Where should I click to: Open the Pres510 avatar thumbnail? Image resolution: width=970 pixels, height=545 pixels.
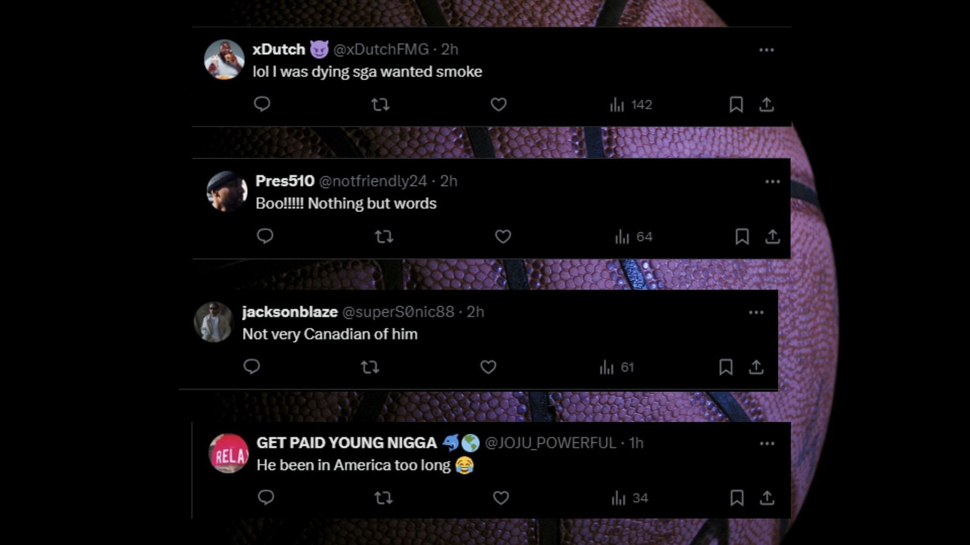(227, 191)
